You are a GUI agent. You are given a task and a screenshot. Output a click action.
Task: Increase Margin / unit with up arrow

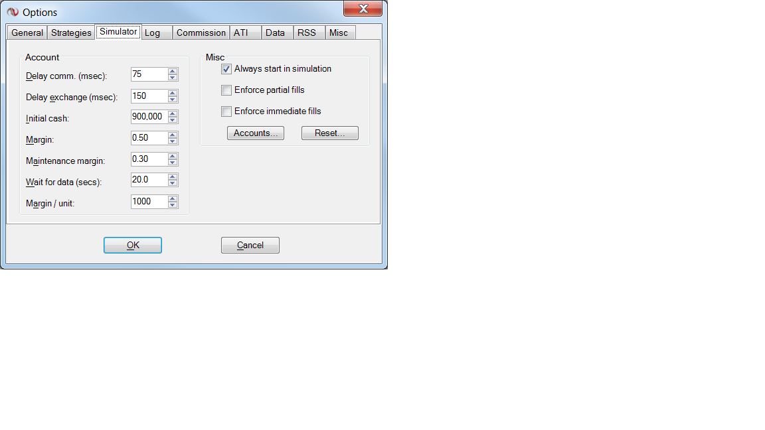pos(172,198)
